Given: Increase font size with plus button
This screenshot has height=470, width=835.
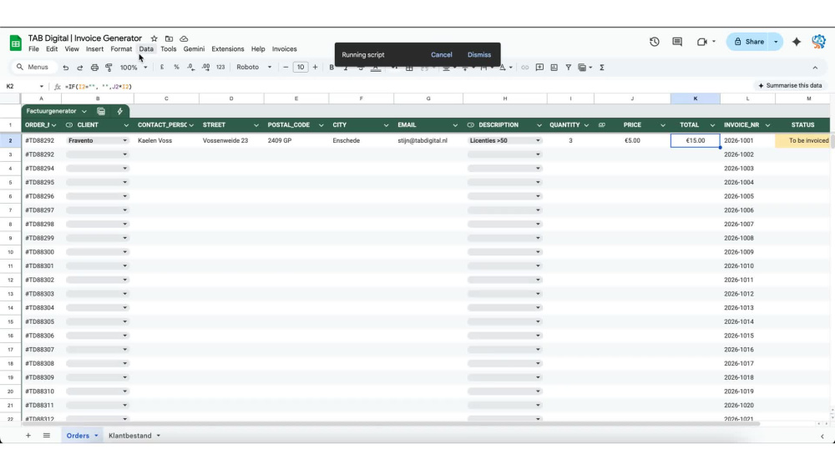Looking at the screenshot, I should pos(316,67).
